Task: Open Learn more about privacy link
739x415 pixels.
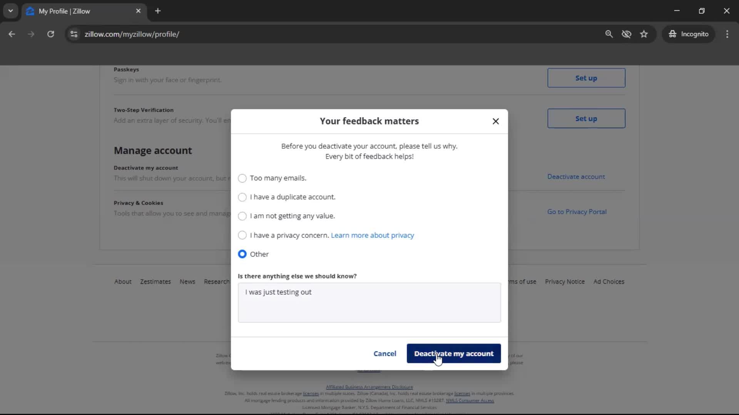Action: coord(372,235)
